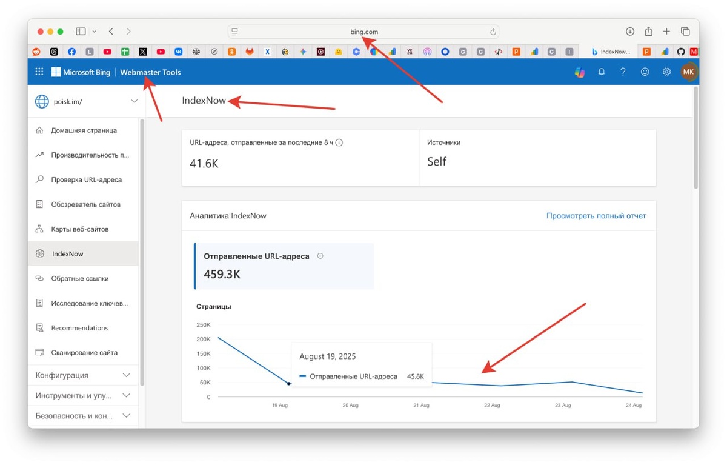Select the Отправленные URL-адреса 459.3K card
727x465 pixels.
[284, 266]
